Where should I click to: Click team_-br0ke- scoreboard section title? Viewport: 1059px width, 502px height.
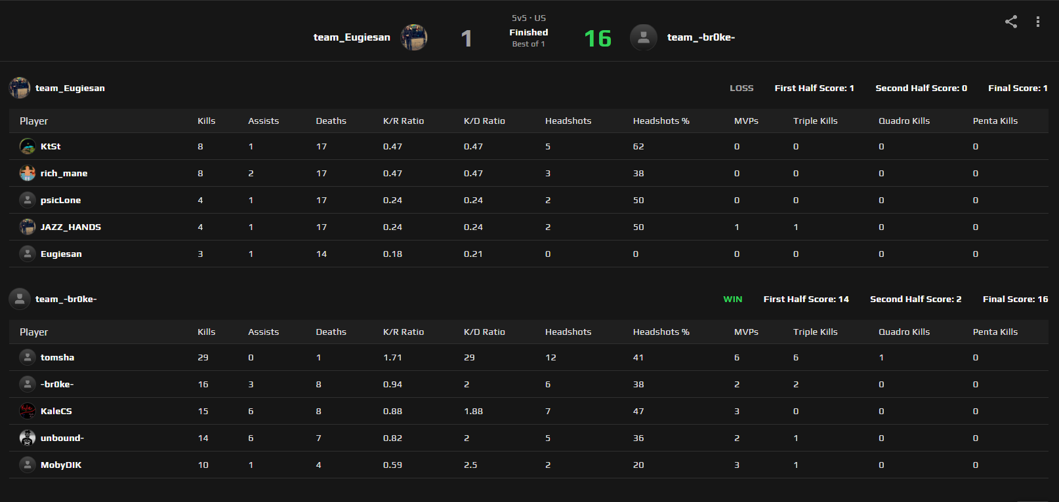[66, 299]
